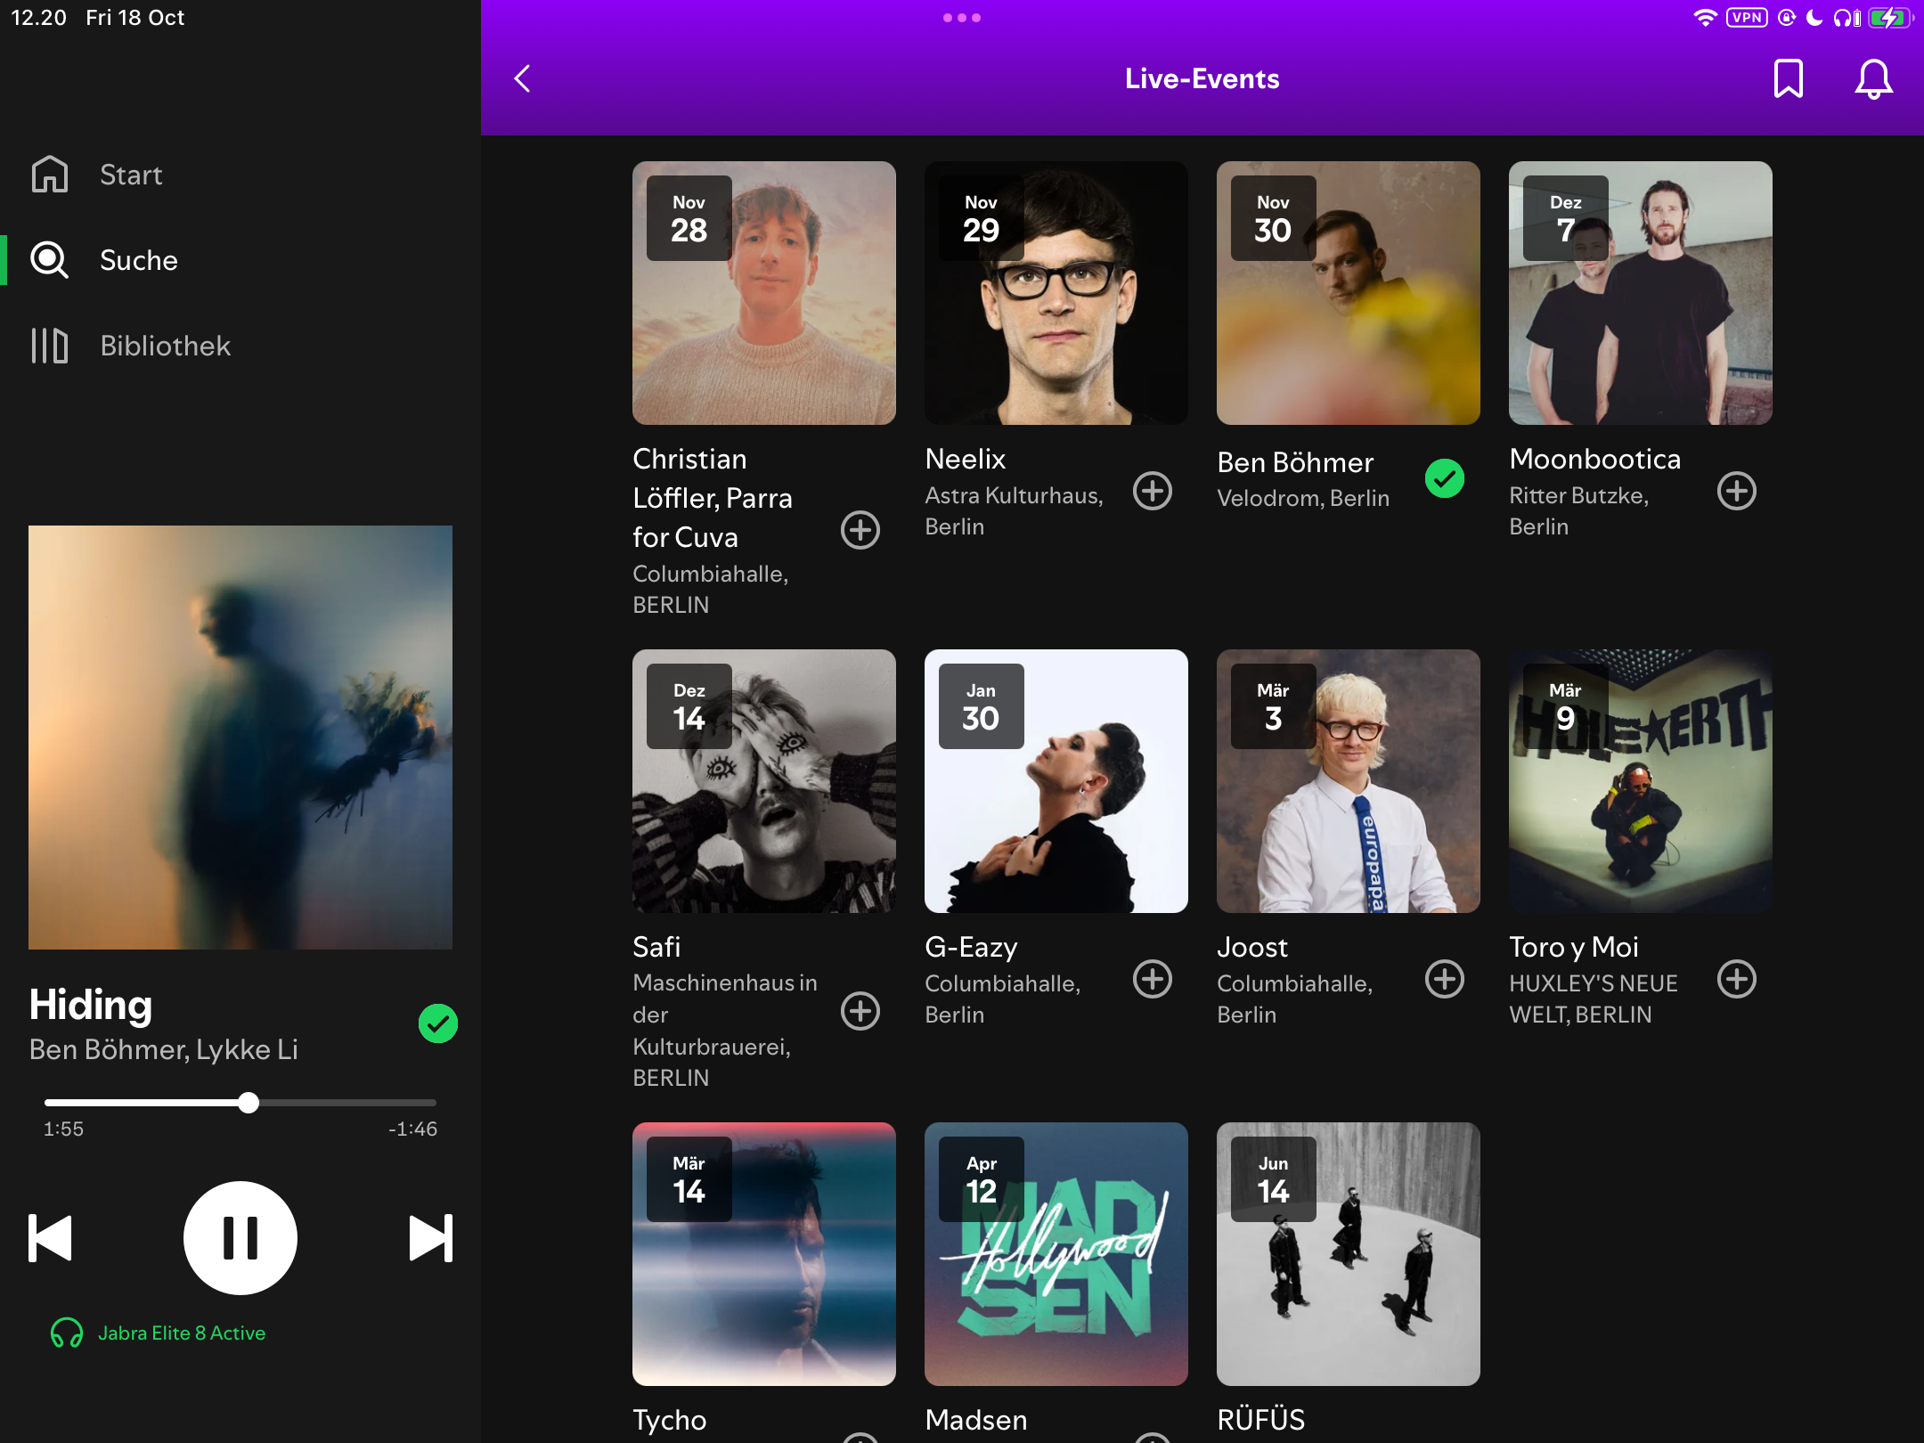The width and height of the screenshot is (1924, 1443).
Task: Go to Start in sidebar
Action: coord(131,175)
